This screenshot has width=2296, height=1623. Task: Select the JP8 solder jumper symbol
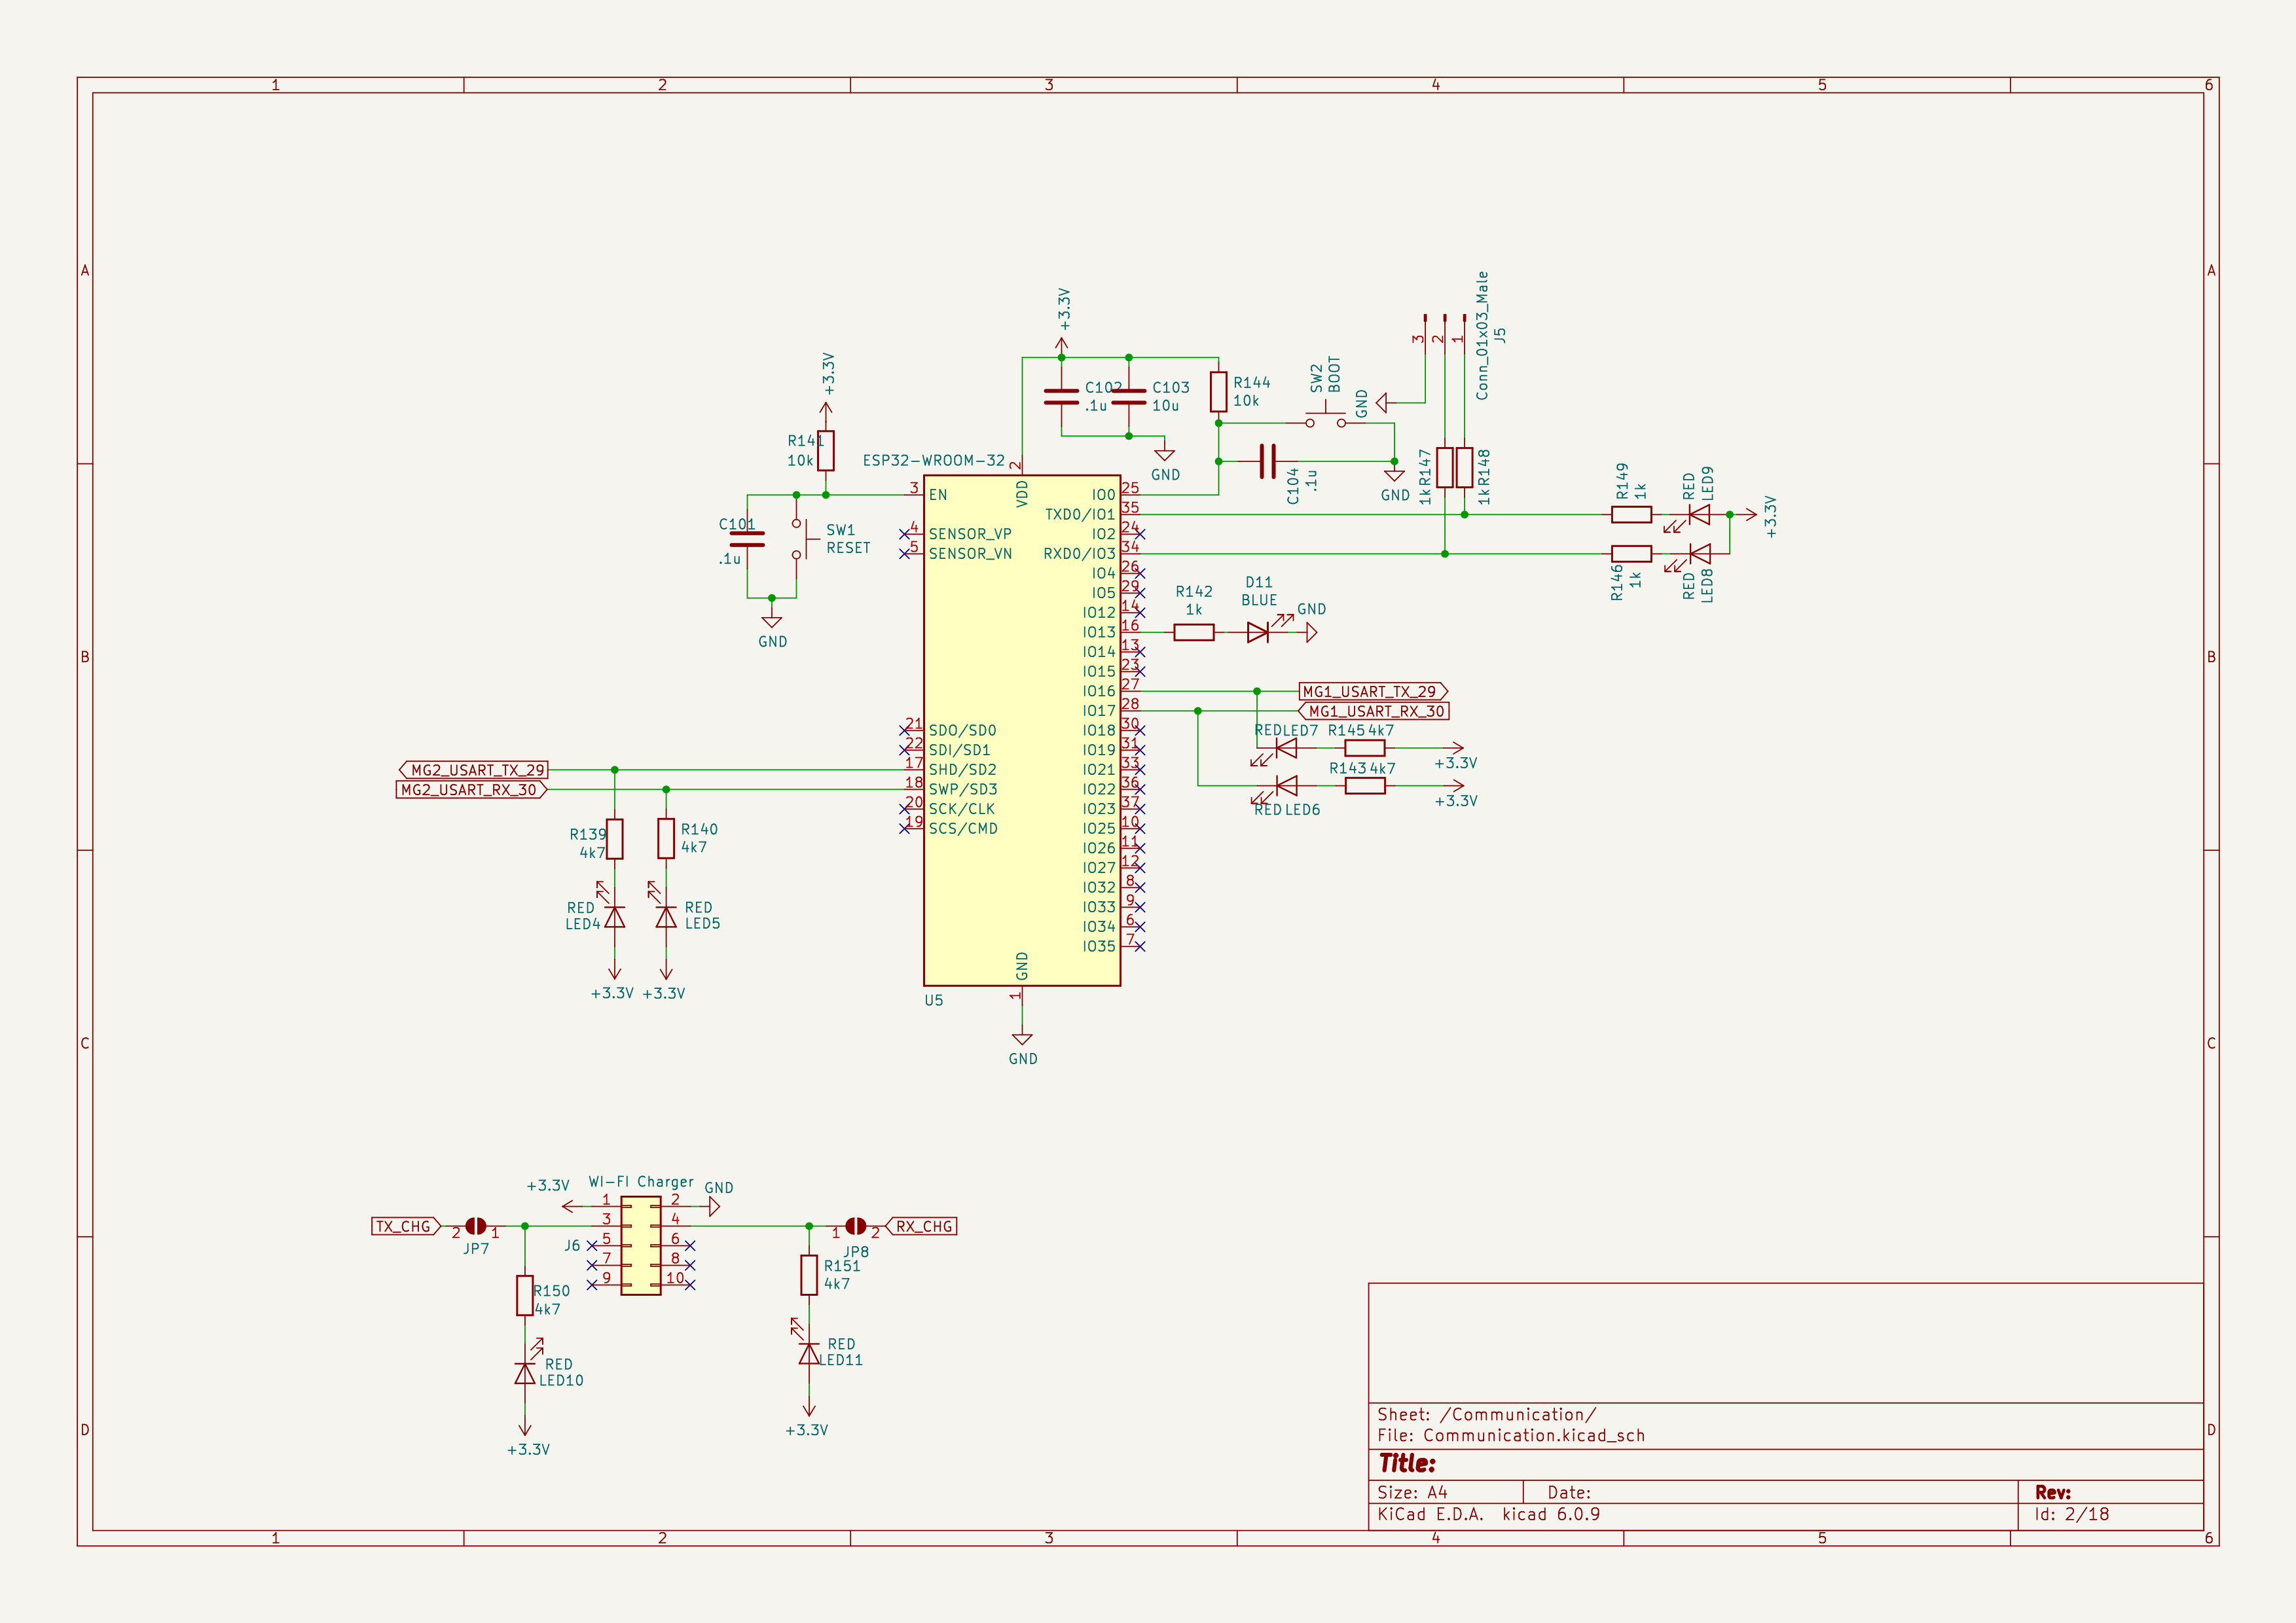tap(855, 1226)
